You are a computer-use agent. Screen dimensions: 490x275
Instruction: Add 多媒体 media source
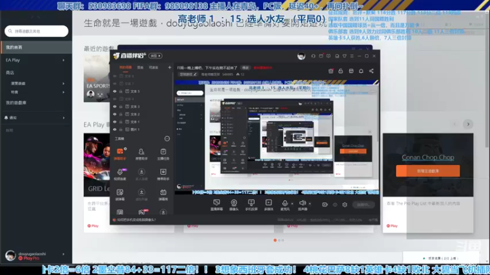pos(269,205)
